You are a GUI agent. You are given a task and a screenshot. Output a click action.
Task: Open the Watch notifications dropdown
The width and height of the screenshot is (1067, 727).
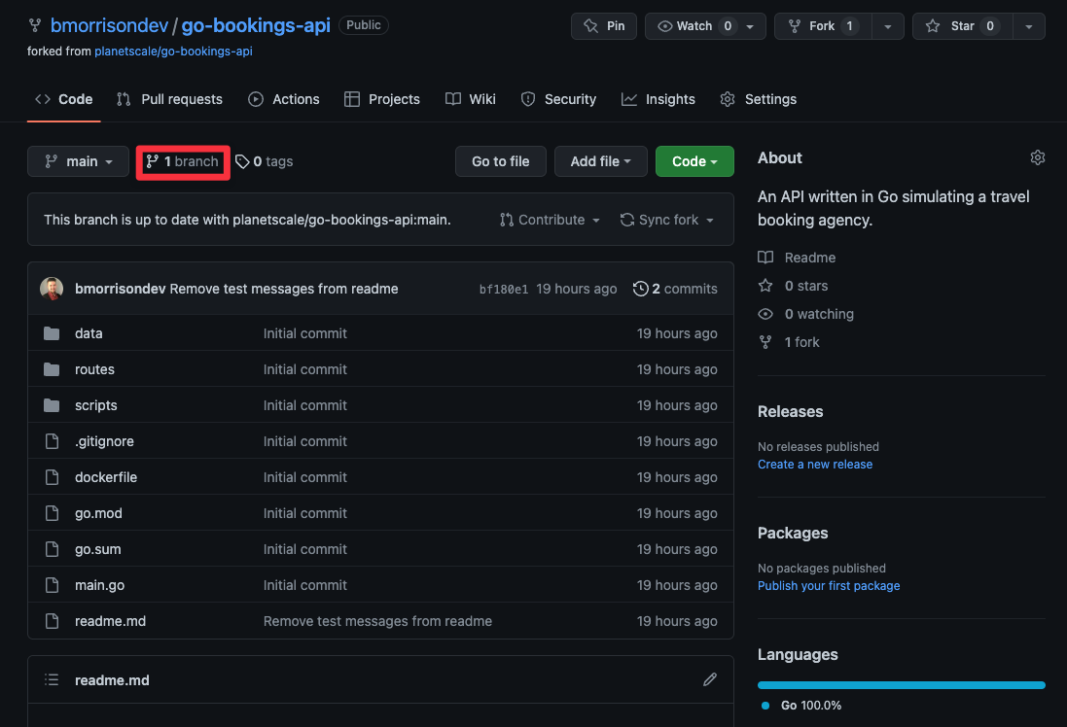click(705, 26)
